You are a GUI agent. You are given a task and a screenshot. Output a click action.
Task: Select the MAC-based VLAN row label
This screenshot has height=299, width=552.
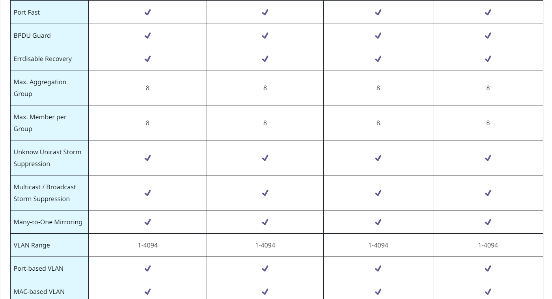coord(39,292)
